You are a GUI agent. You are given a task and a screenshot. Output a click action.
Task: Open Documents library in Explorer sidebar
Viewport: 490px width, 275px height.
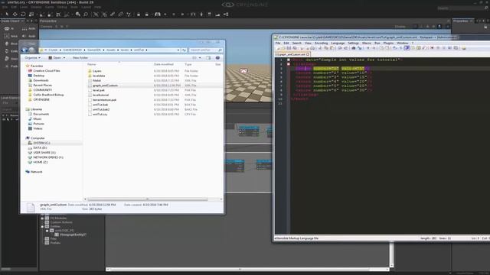41,114
